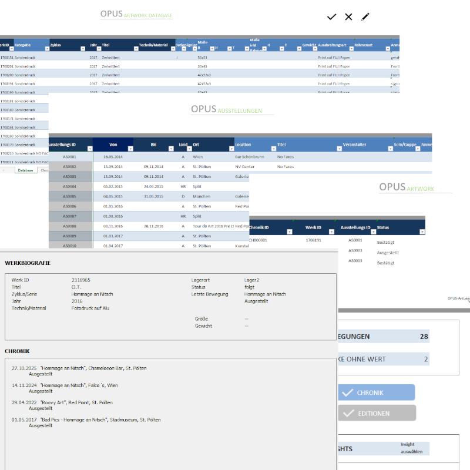Screen dimensions: 470x470
Task: Click the CH000001 Chronik ID cell
Action: click(258, 240)
